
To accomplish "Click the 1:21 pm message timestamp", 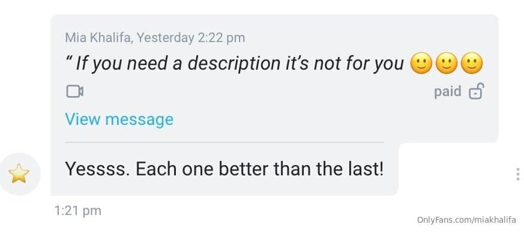I will pyautogui.click(x=77, y=211).
